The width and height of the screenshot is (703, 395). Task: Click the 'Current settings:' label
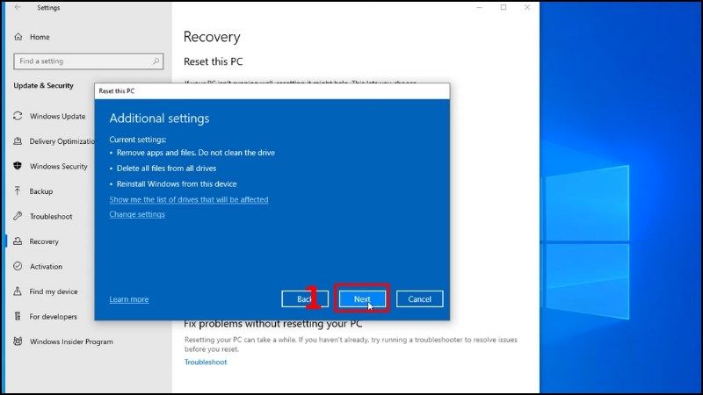point(138,140)
